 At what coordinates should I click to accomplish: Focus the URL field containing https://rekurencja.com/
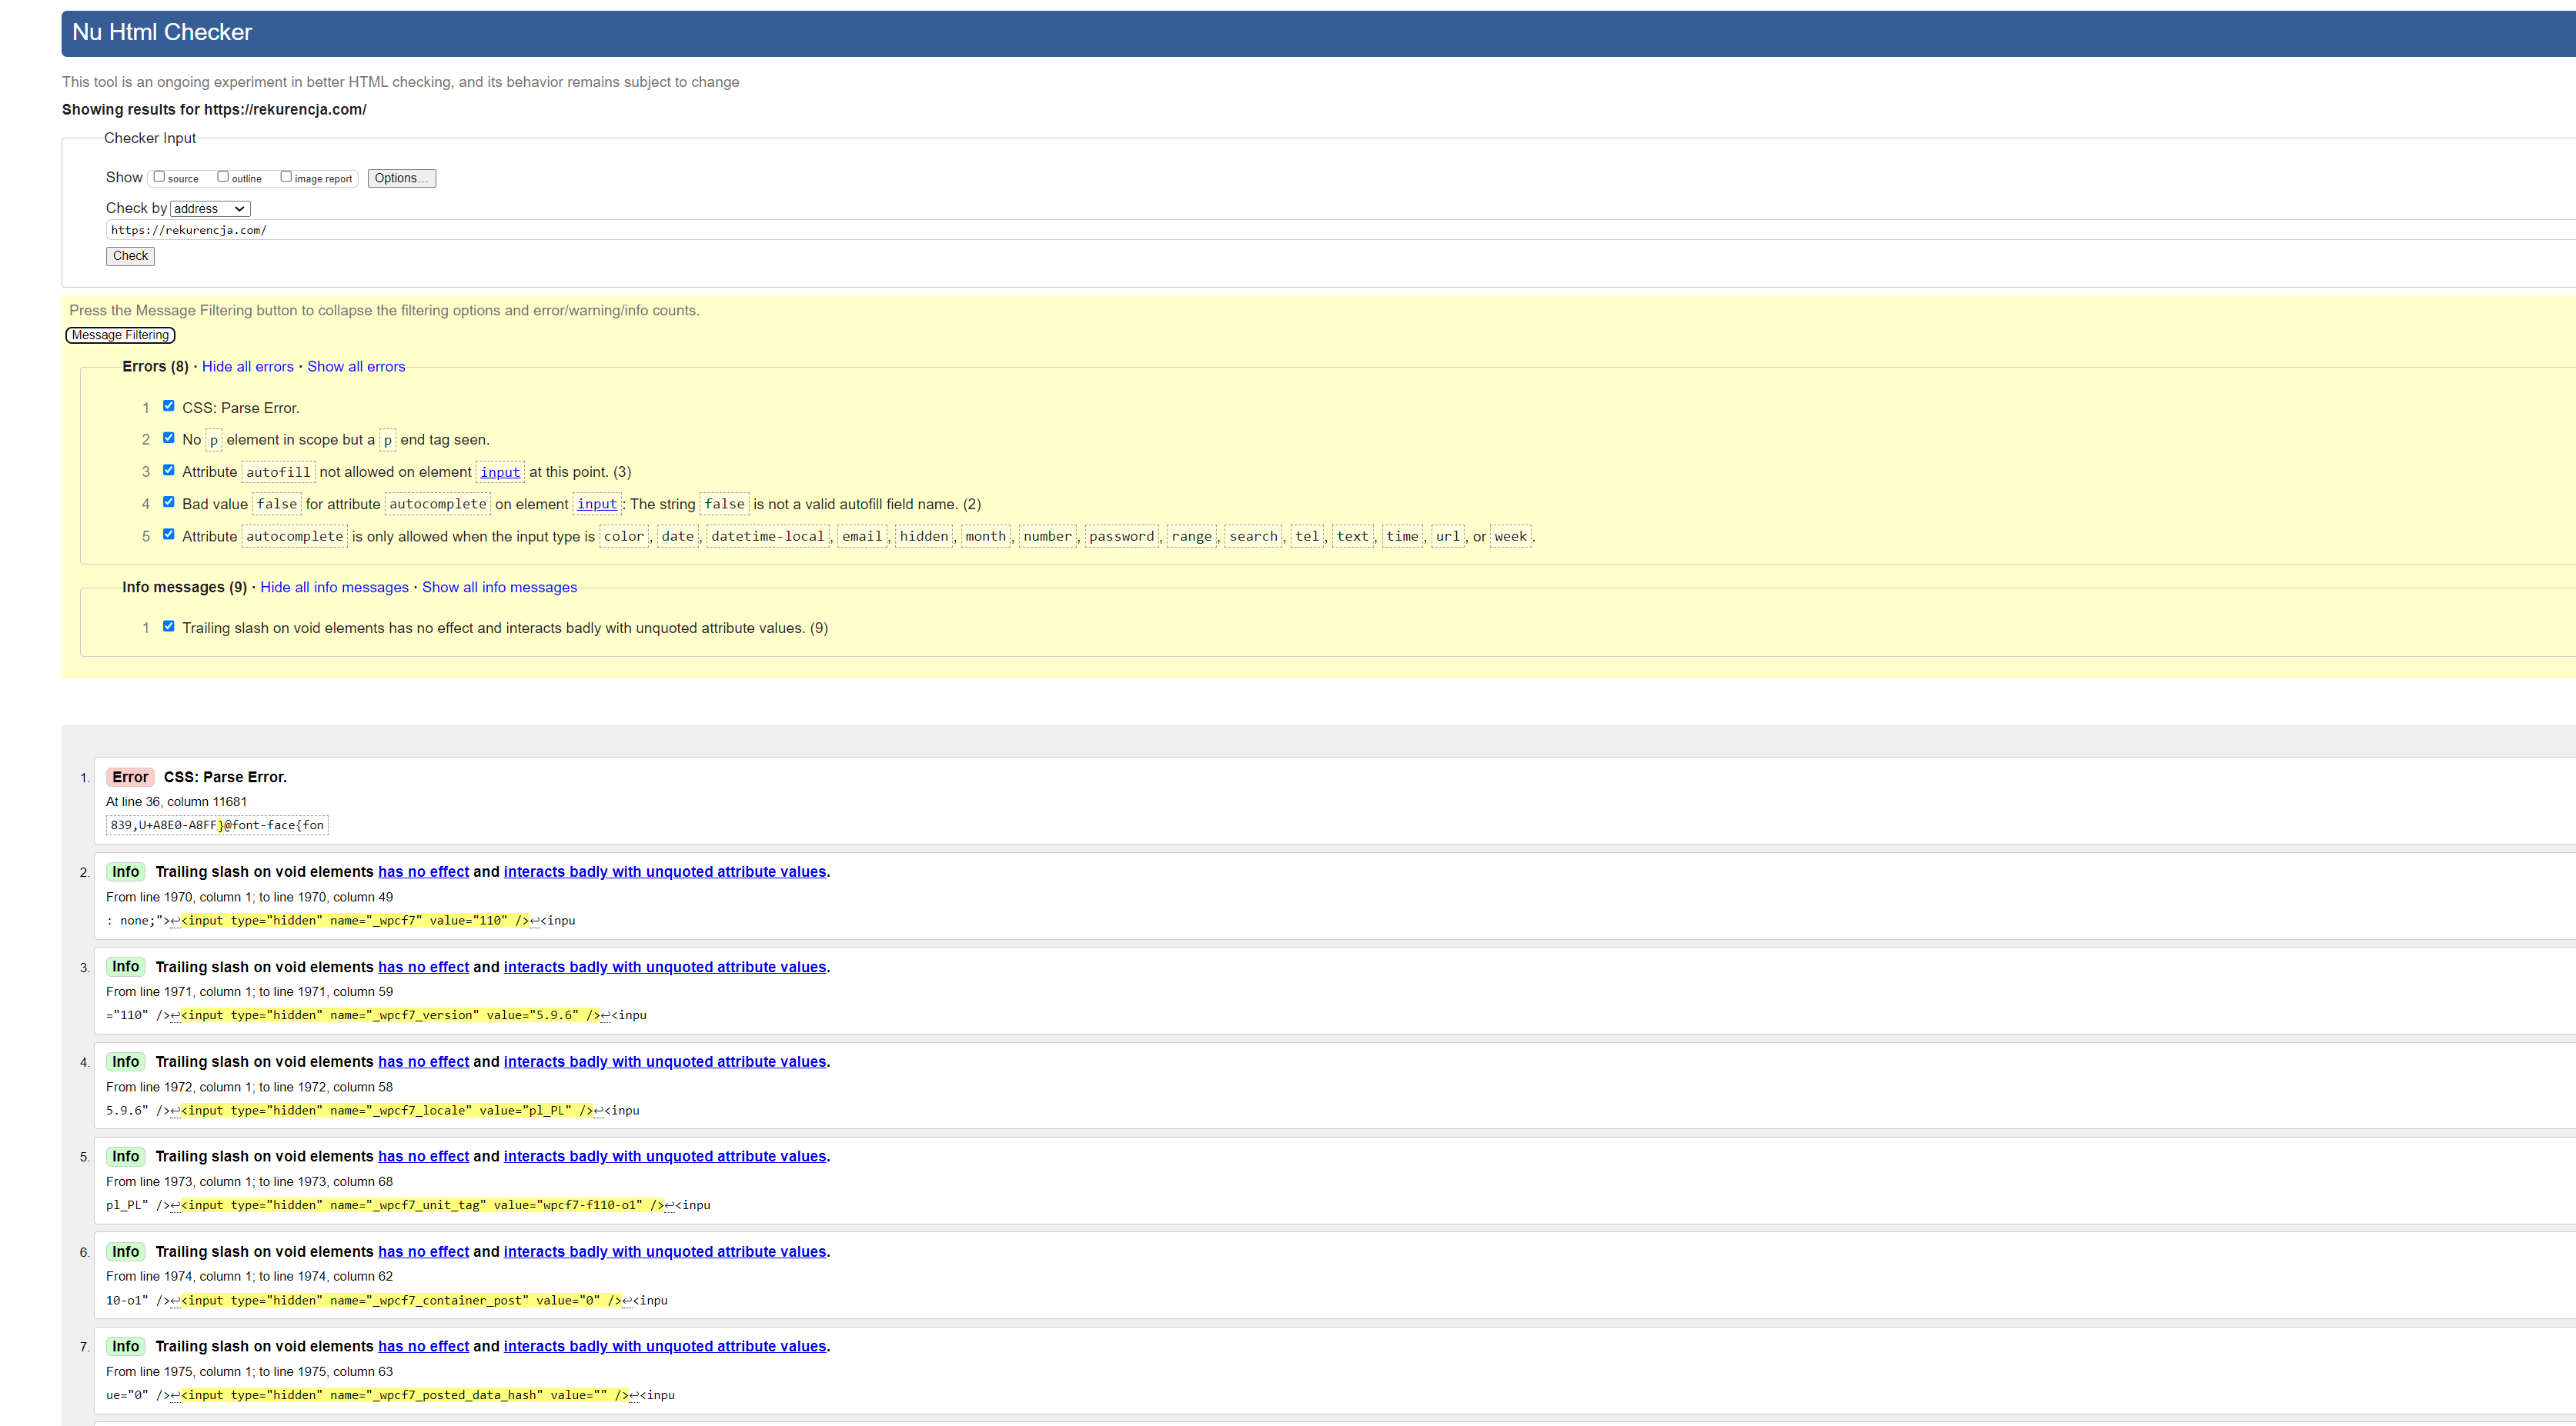(x=1340, y=230)
